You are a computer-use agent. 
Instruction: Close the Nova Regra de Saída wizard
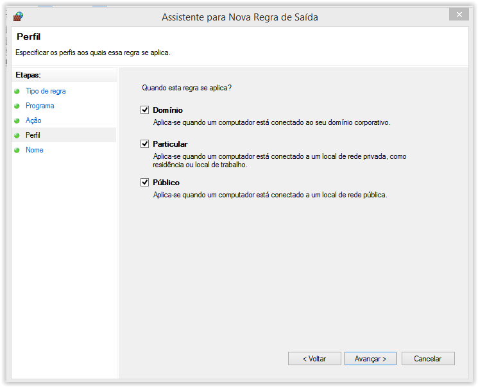coord(458,14)
